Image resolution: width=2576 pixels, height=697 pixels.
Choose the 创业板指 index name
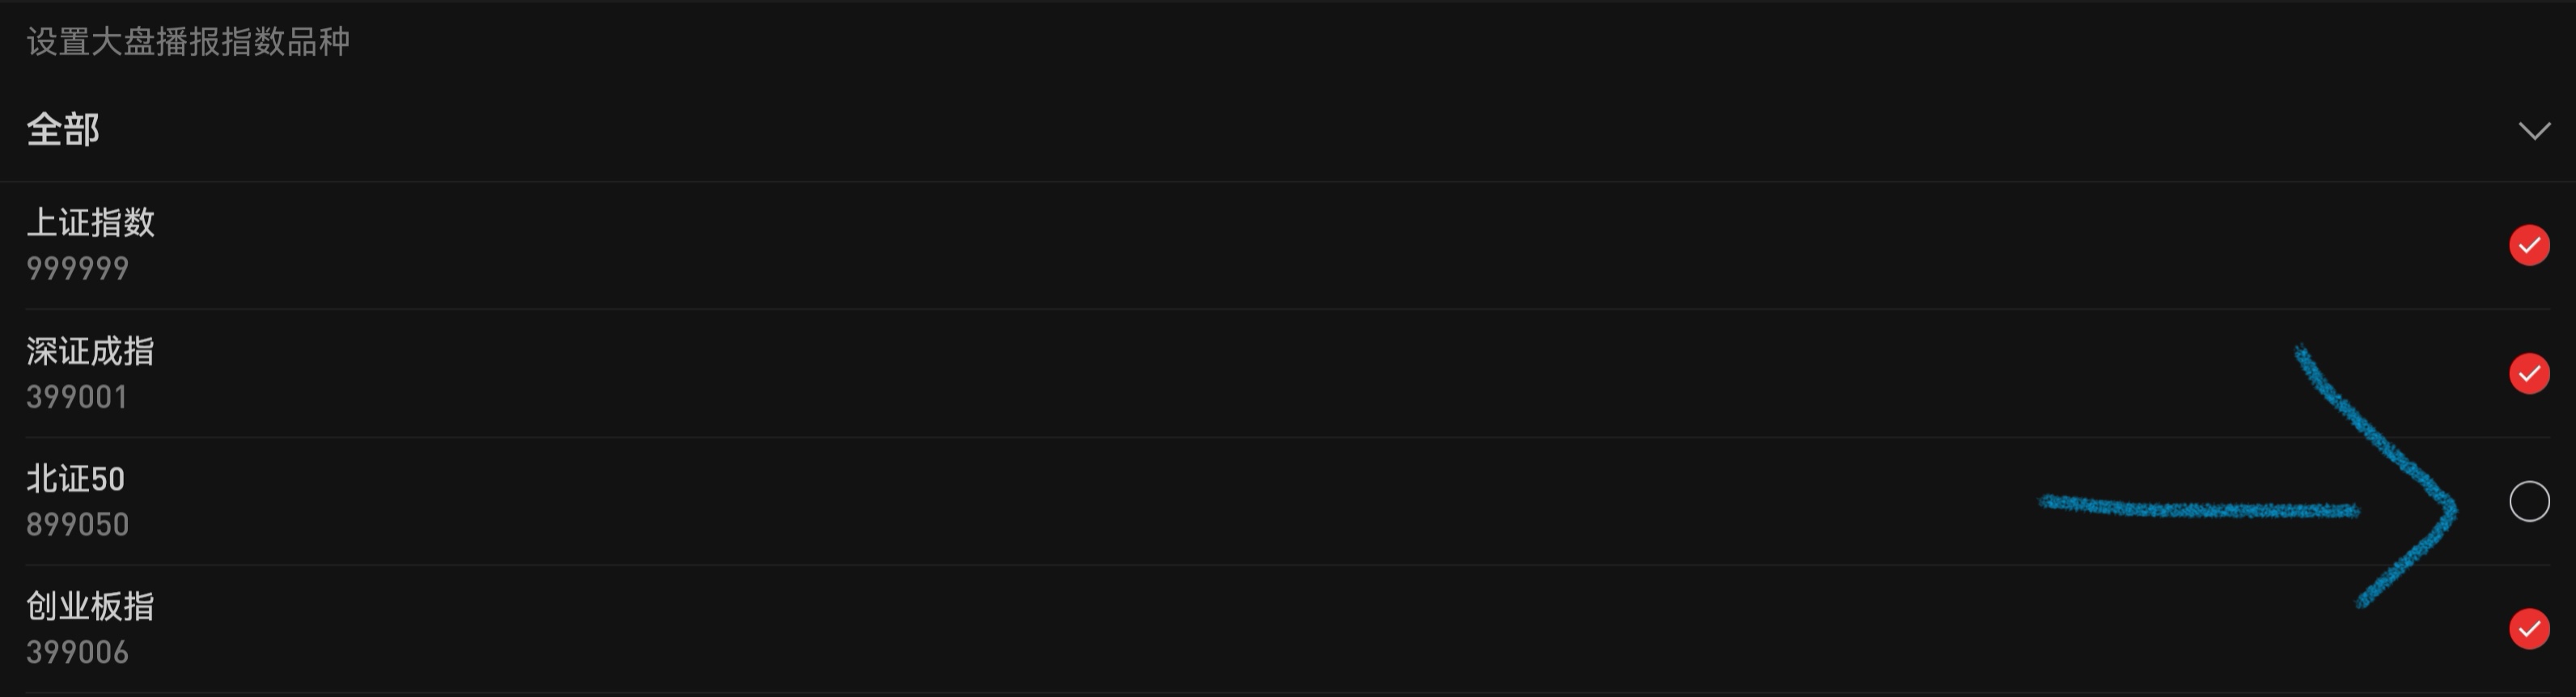91,607
